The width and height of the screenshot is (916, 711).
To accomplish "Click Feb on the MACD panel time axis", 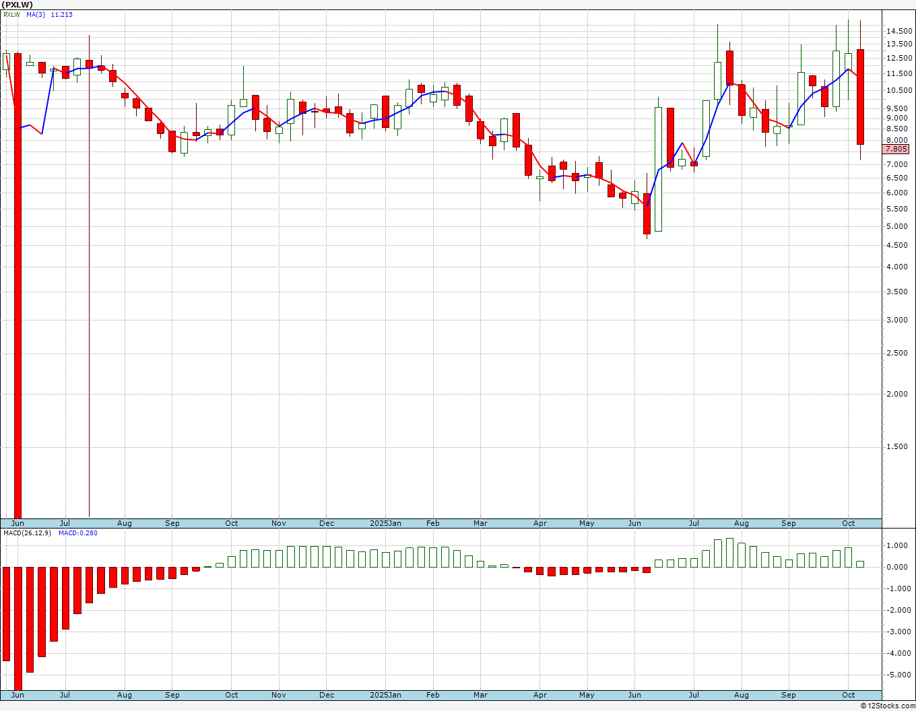I will pyautogui.click(x=433, y=695).
